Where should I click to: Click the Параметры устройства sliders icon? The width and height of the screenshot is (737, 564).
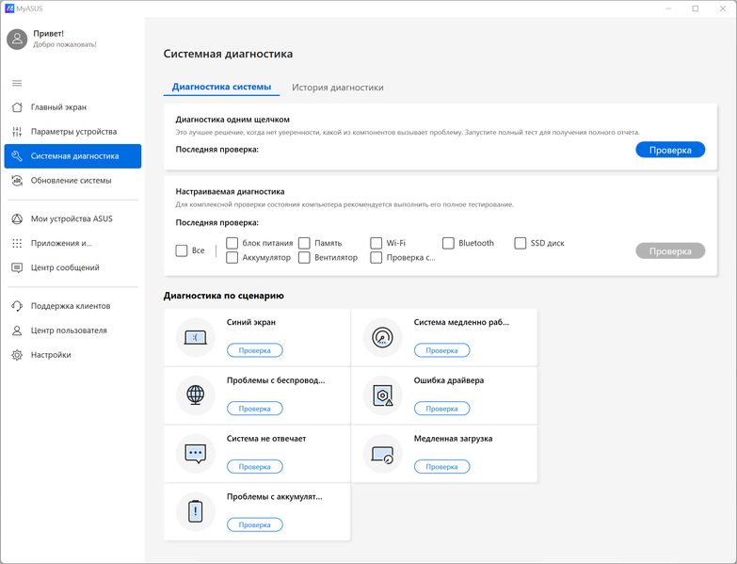pos(17,132)
